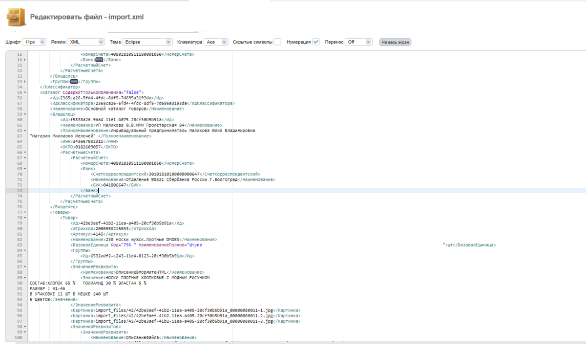Place cursor at closing Банк tag on line 73
The width and height of the screenshot is (586, 352).
coord(89,190)
